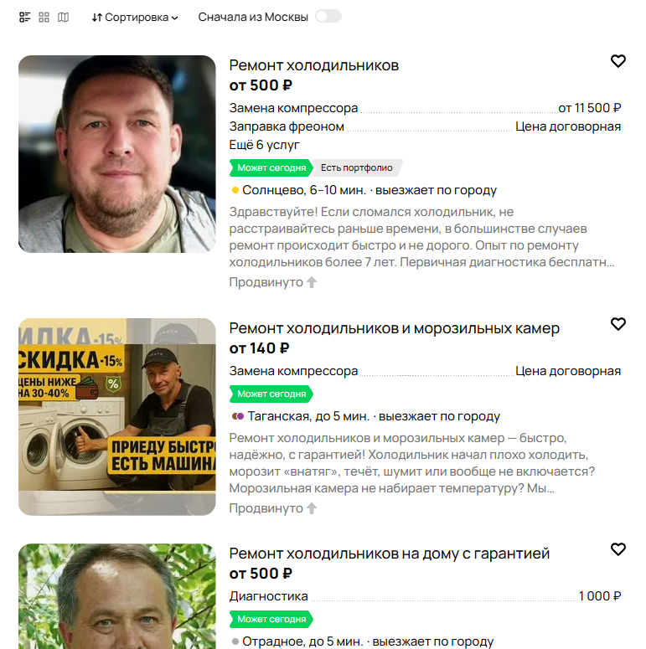The height and width of the screenshot is (649, 646).
Task: Favorite the 'Ремонт холодильников' listing with heart
Action: pos(618,61)
